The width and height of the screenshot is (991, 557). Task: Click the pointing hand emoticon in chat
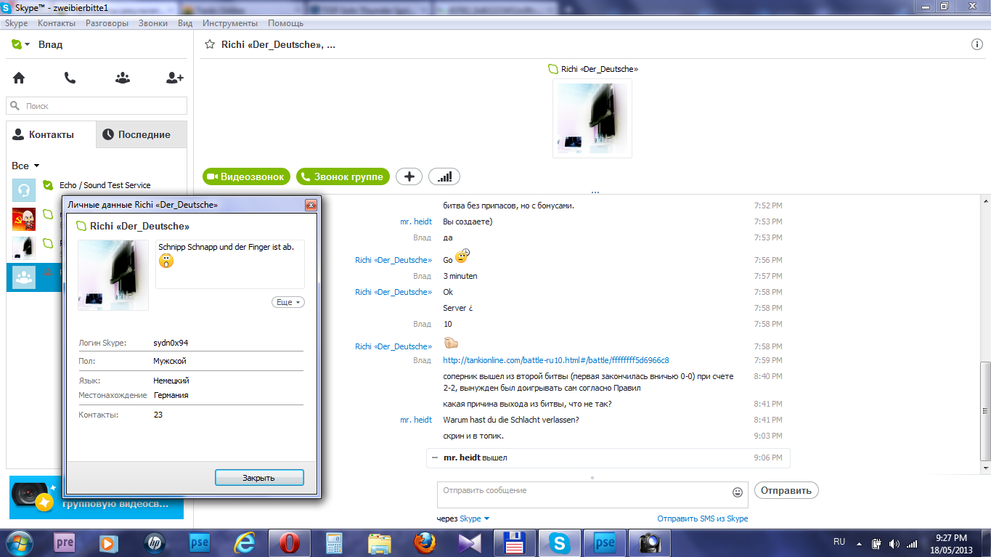[x=449, y=342]
